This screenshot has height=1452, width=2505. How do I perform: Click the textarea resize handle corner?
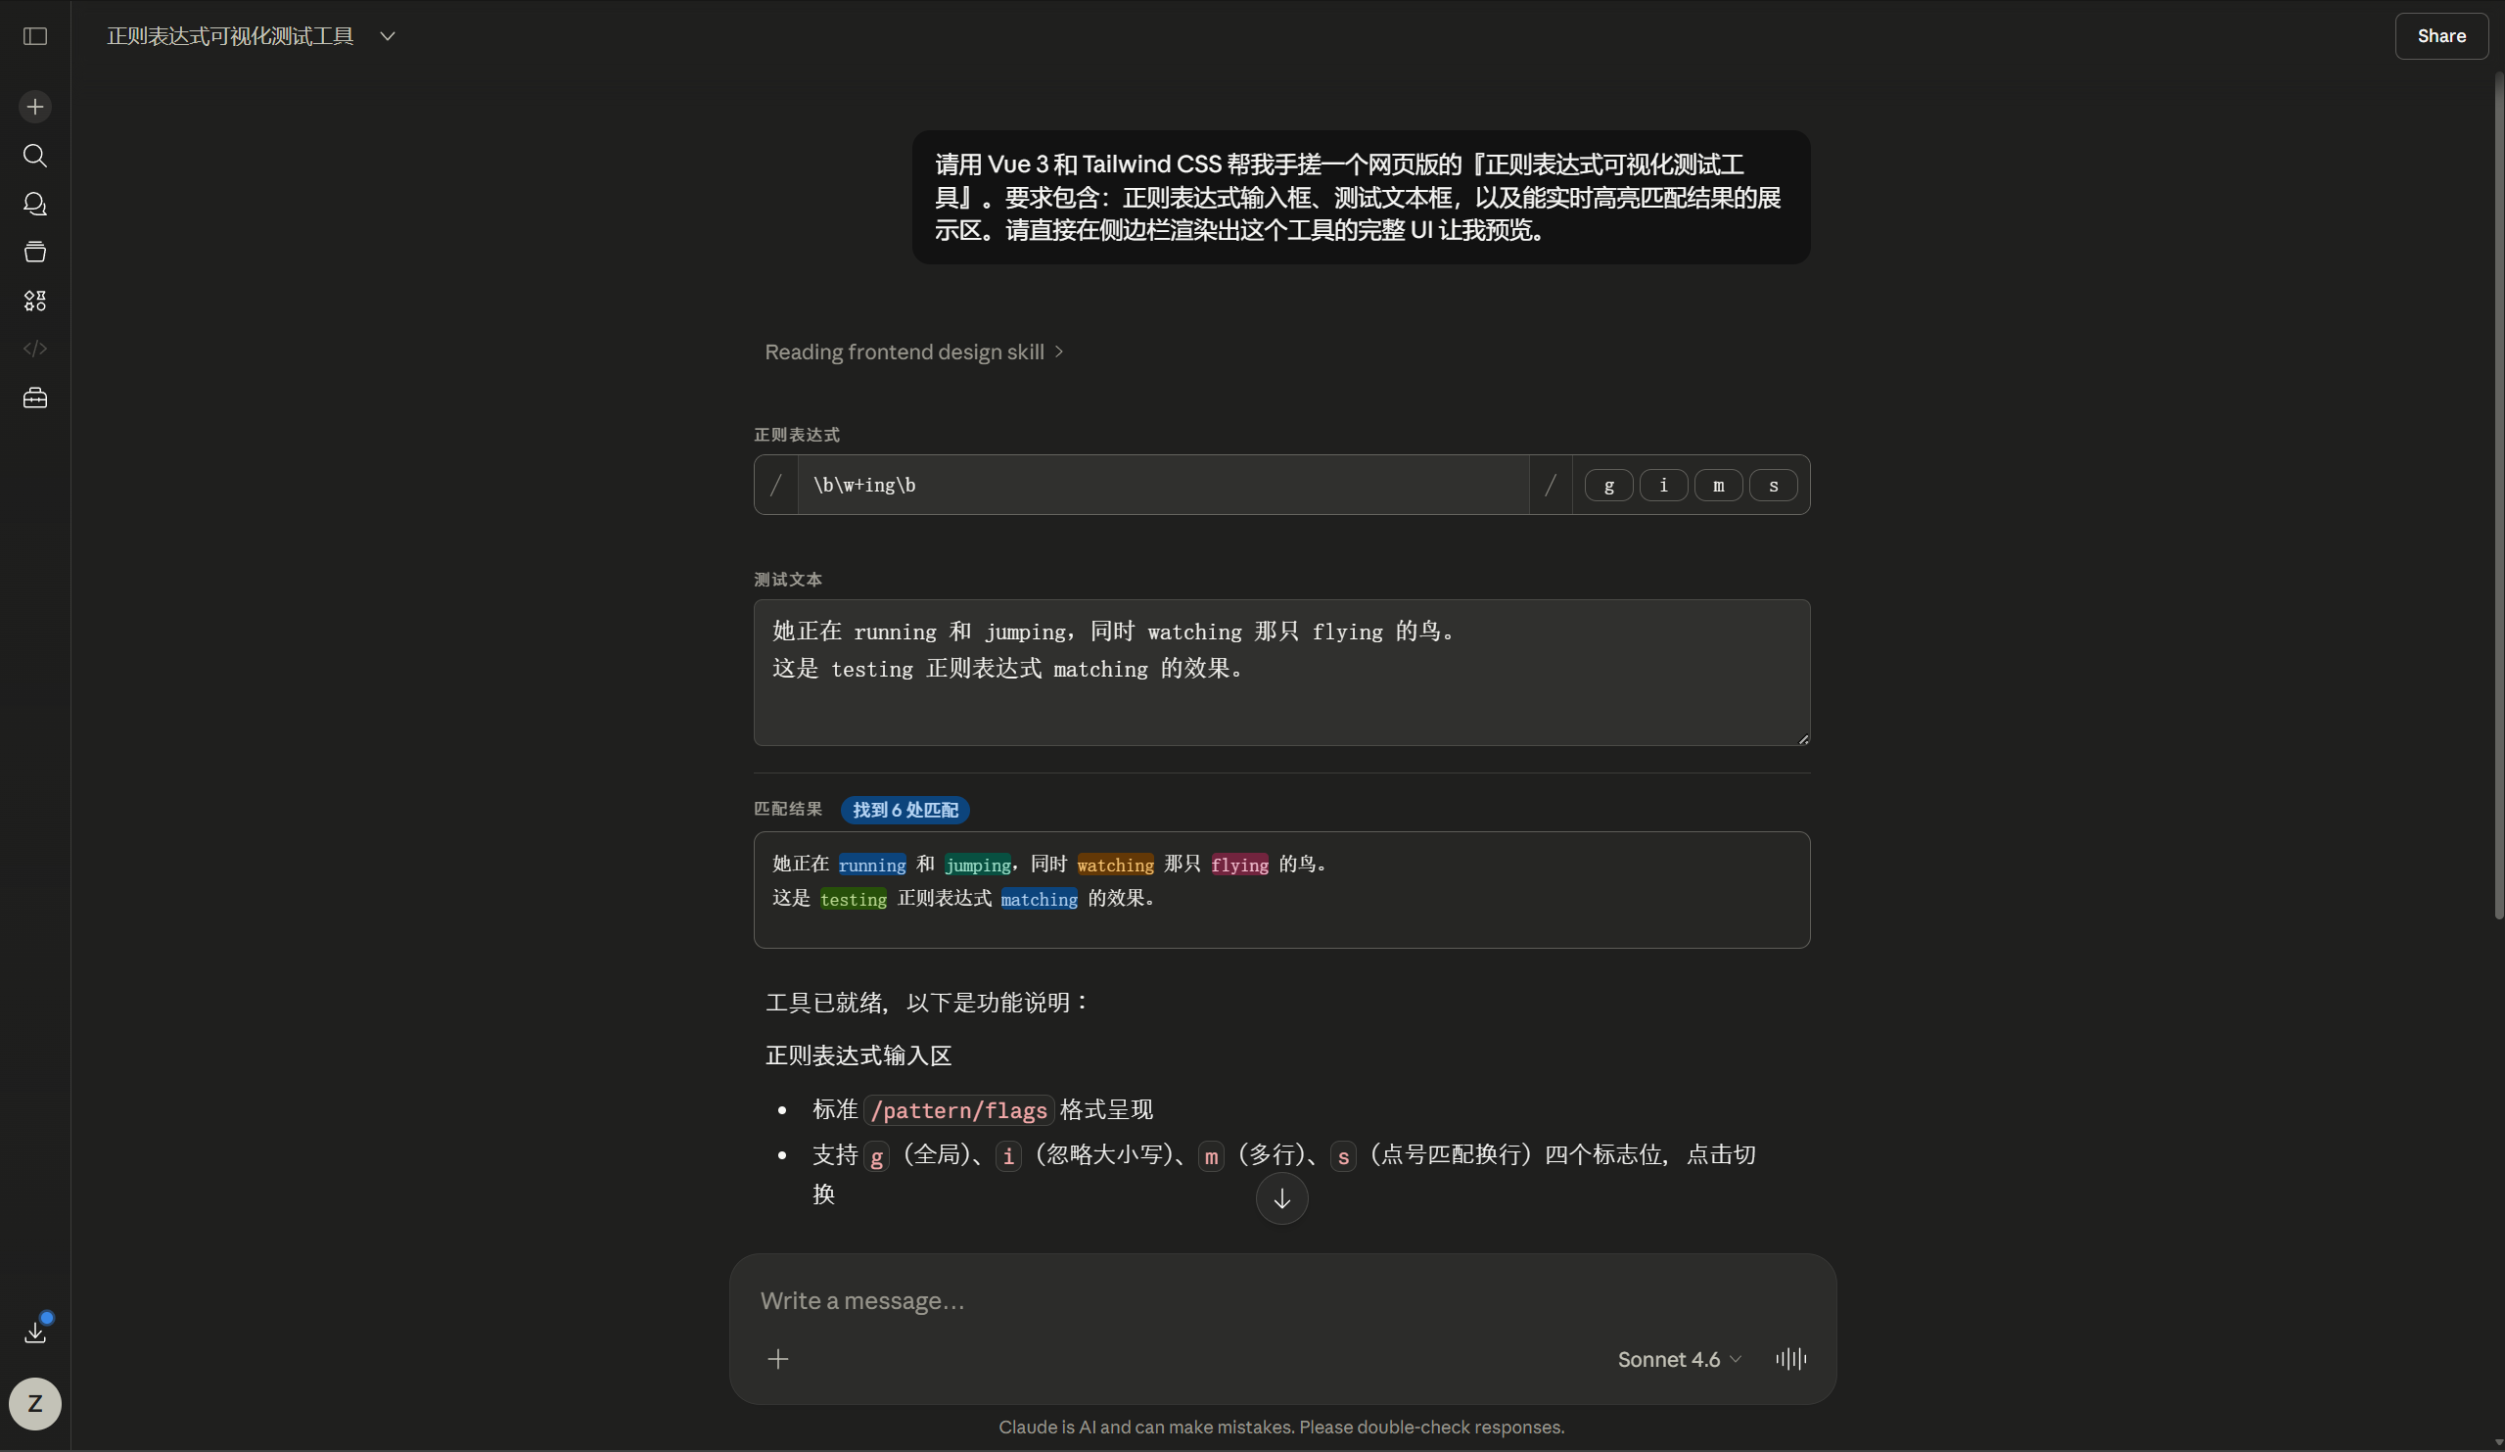pos(1803,739)
